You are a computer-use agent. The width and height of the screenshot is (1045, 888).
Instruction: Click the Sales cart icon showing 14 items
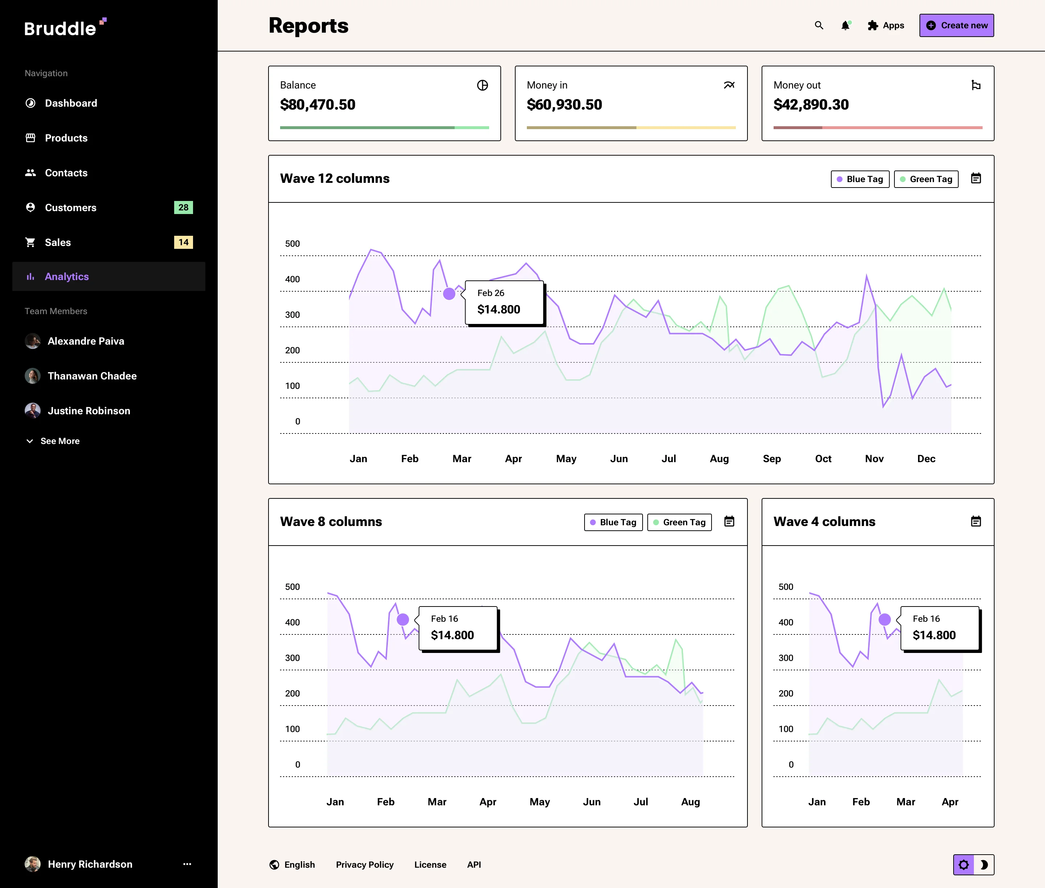31,242
